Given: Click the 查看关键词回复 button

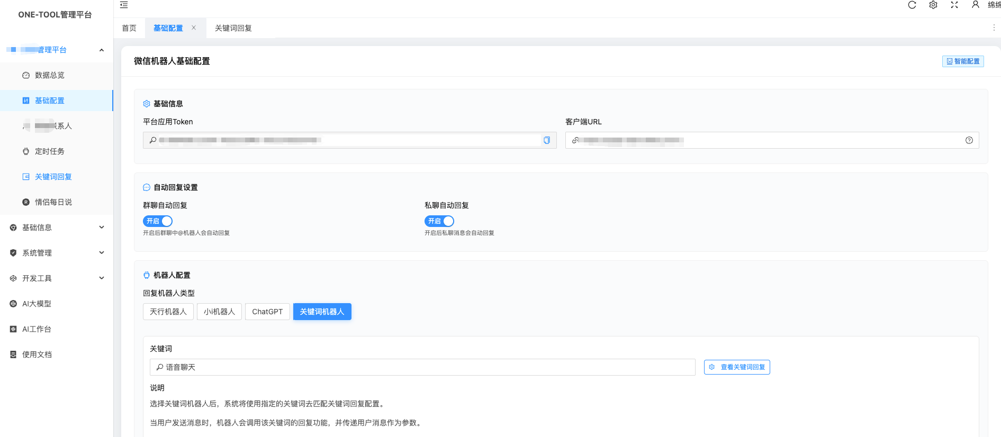Looking at the screenshot, I should (x=737, y=367).
